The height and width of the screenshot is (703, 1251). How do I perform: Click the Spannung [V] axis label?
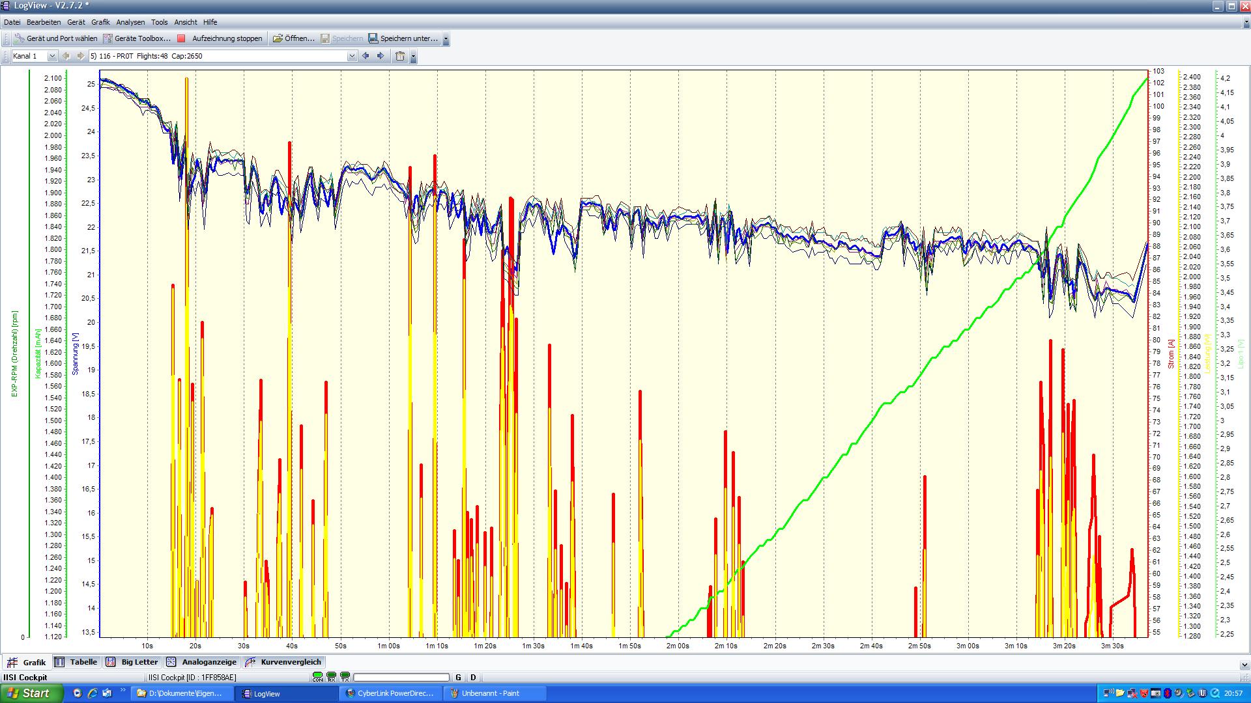pos(75,353)
